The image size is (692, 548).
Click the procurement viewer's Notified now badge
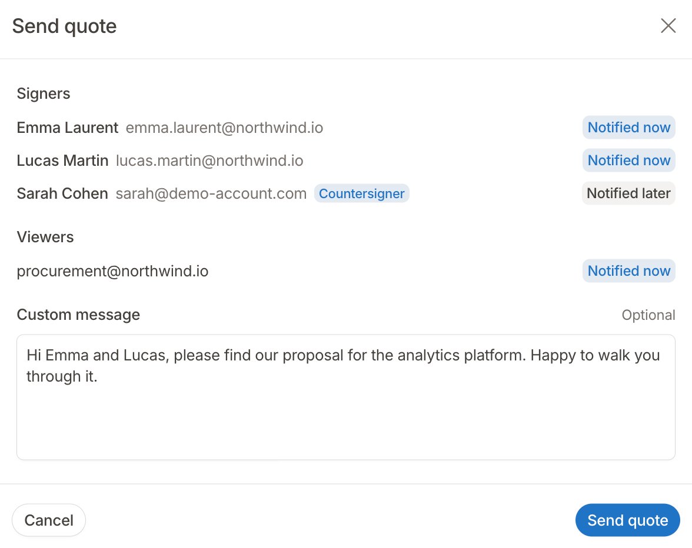[x=629, y=270]
